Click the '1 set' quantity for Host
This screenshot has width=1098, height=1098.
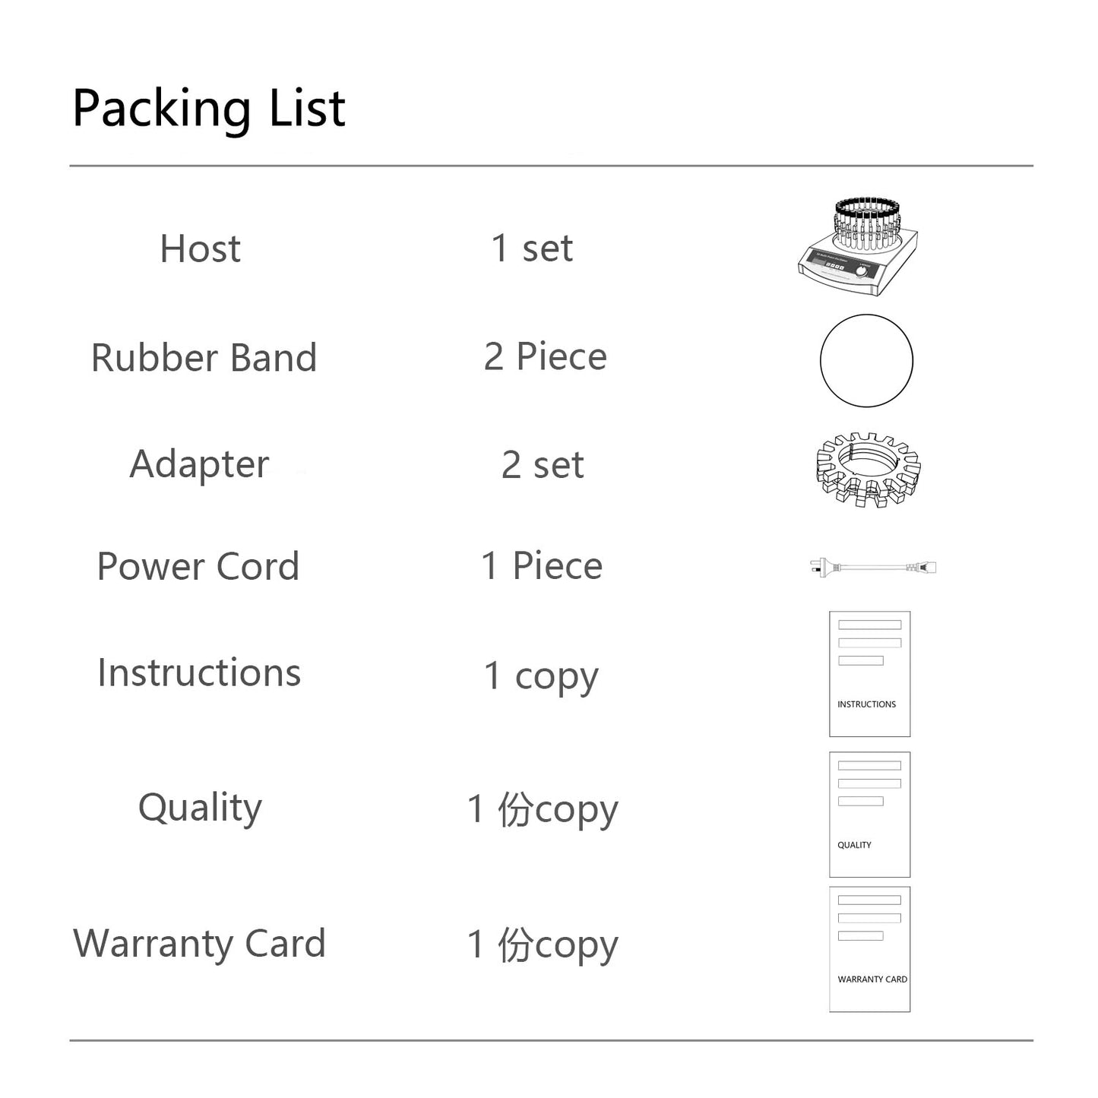pyautogui.click(x=532, y=248)
